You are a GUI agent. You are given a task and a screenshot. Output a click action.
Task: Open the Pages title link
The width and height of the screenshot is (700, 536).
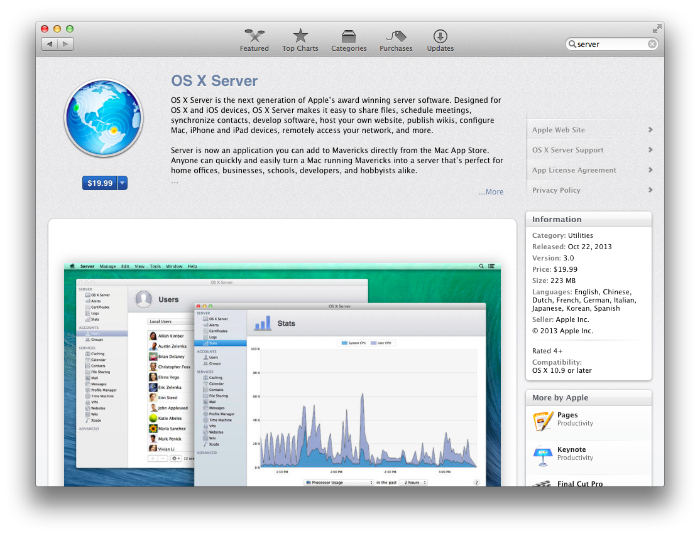point(567,415)
